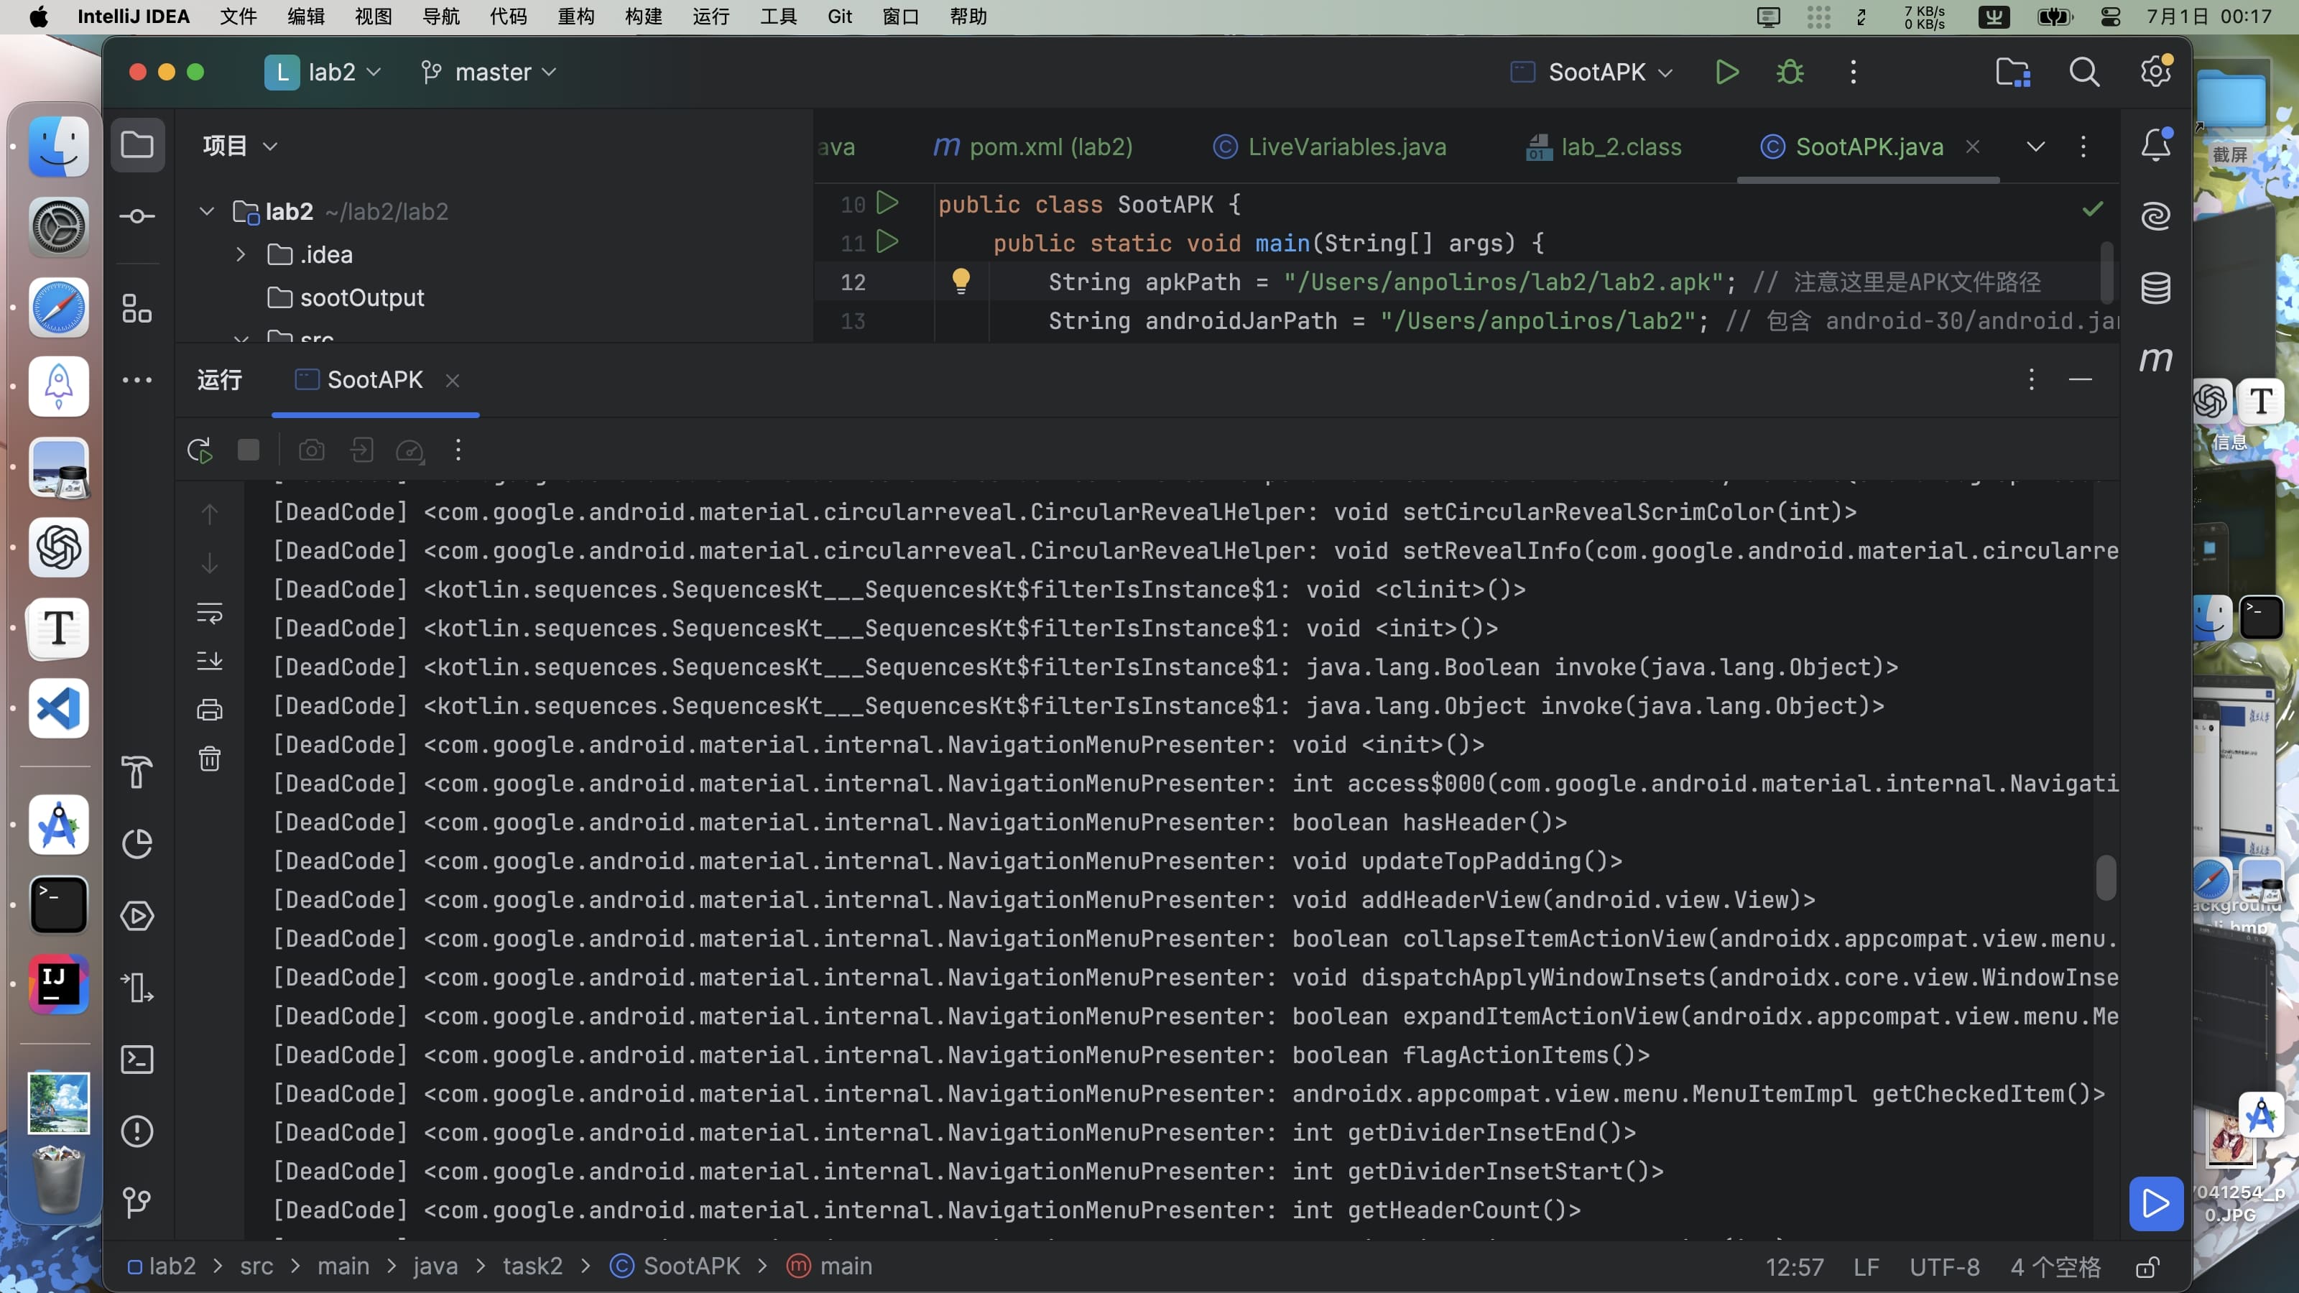Screen dimensions: 2299x1293
Task: Open the Database tool window icon
Action: [x=2155, y=288]
